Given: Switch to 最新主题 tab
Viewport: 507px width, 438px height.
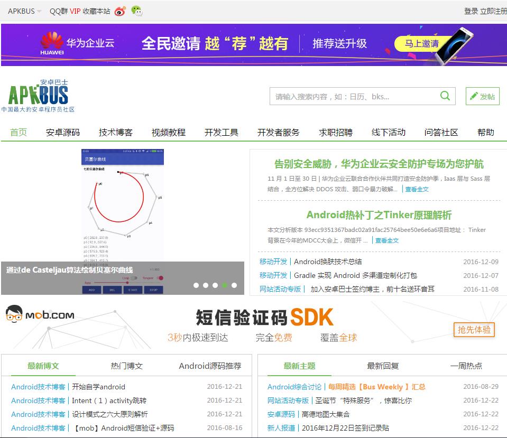Looking at the screenshot, I should pyautogui.click(x=299, y=366).
